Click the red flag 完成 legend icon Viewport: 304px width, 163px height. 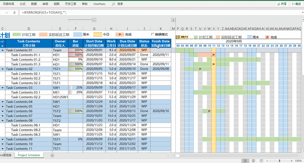coord(120,34)
